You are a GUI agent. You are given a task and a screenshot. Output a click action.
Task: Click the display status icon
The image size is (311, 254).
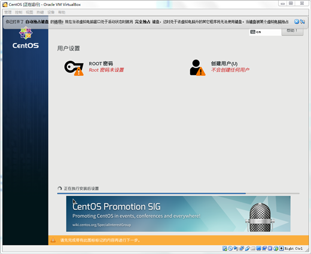tap(258, 248)
